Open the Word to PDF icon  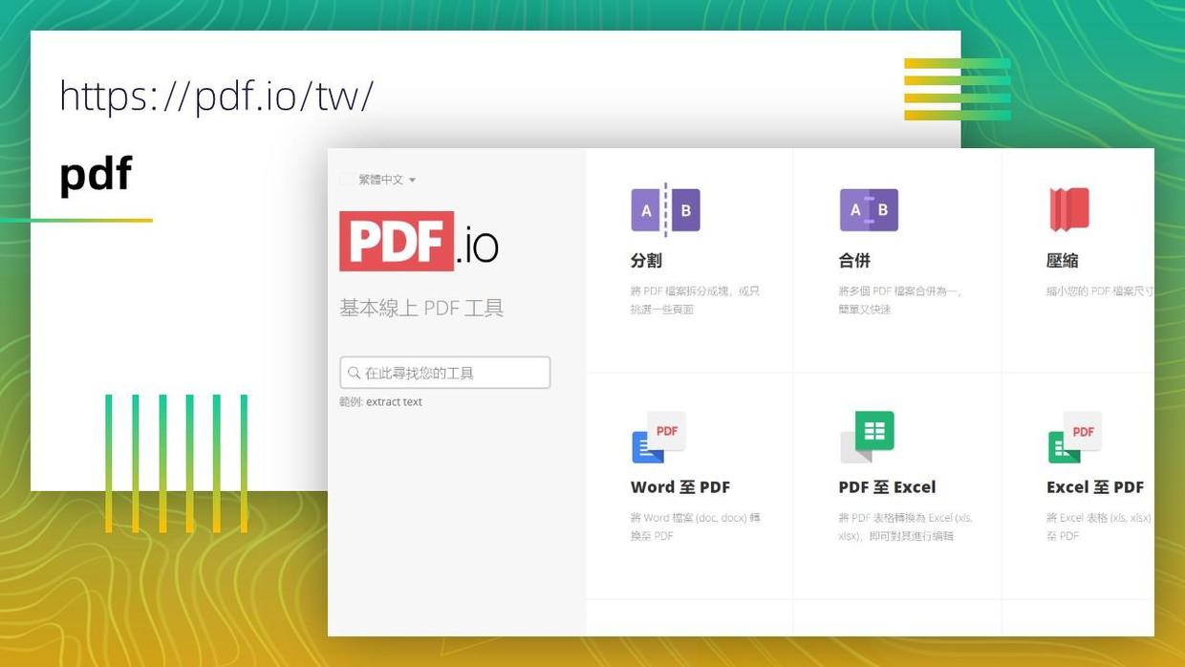658,438
